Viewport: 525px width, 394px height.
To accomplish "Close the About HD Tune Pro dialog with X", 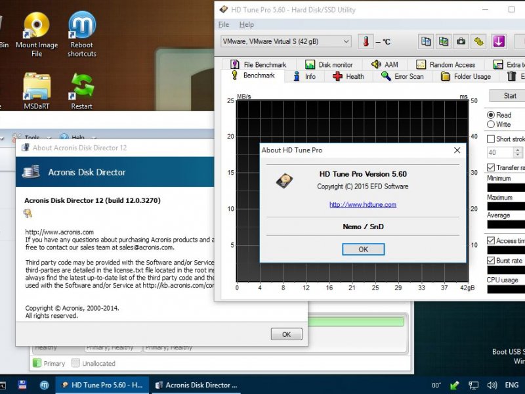I will pyautogui.click(x=457, y=150).
